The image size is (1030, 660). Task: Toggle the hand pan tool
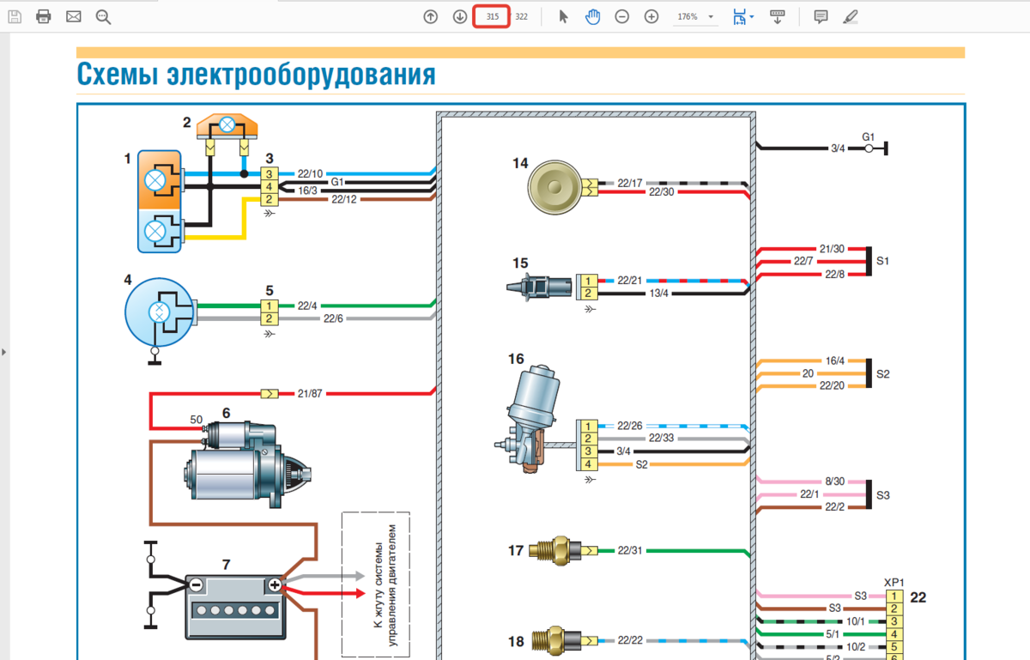[x=593, y=16]
